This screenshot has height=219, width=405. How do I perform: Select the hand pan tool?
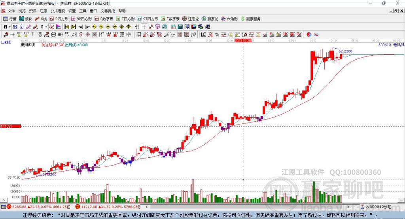(x=137, y=27)
